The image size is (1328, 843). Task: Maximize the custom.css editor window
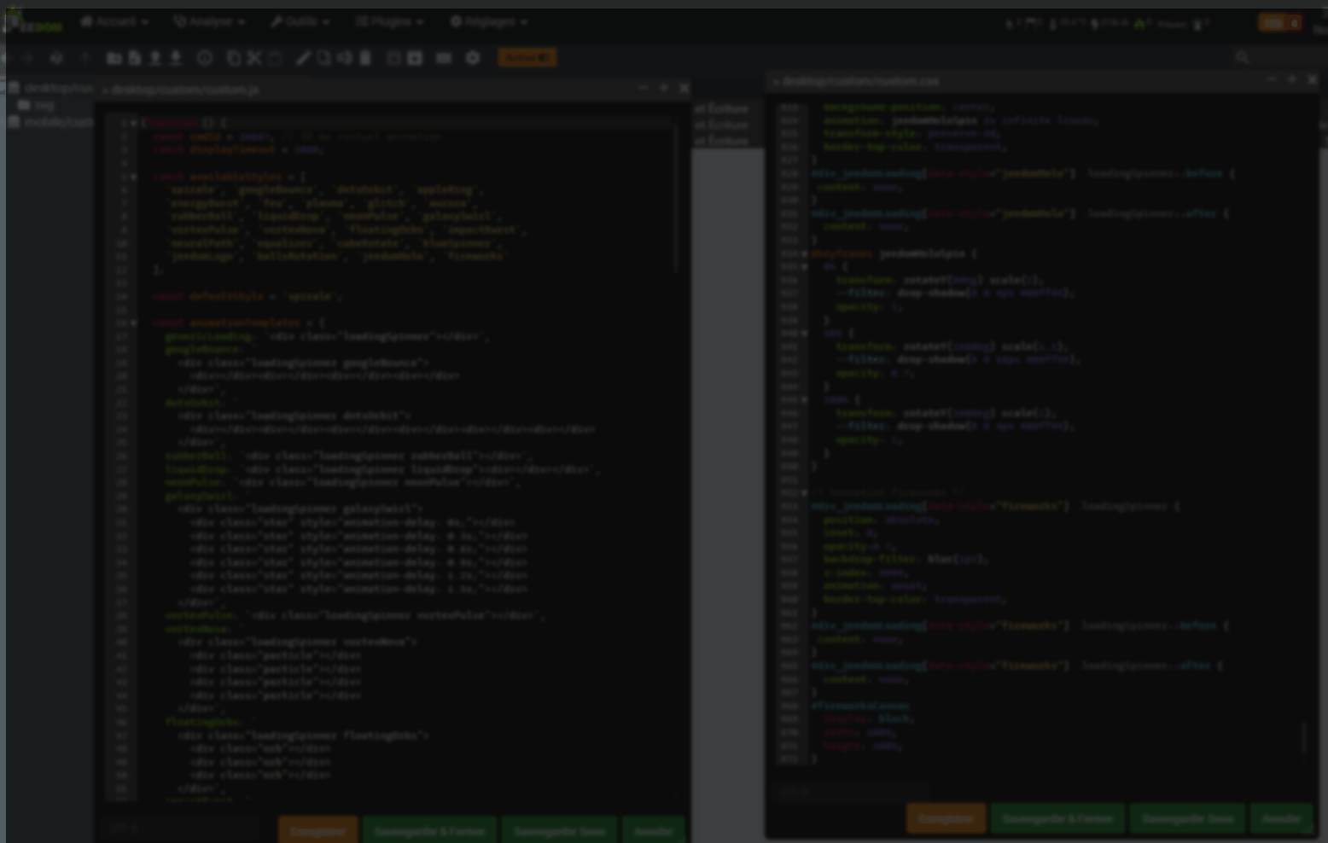coord(1291,79)
